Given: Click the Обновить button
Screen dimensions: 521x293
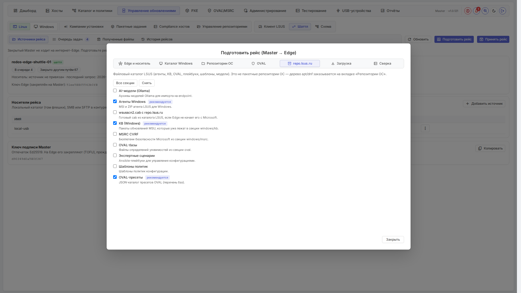Looking at the screenshot, I should click(x=418, y=39).
